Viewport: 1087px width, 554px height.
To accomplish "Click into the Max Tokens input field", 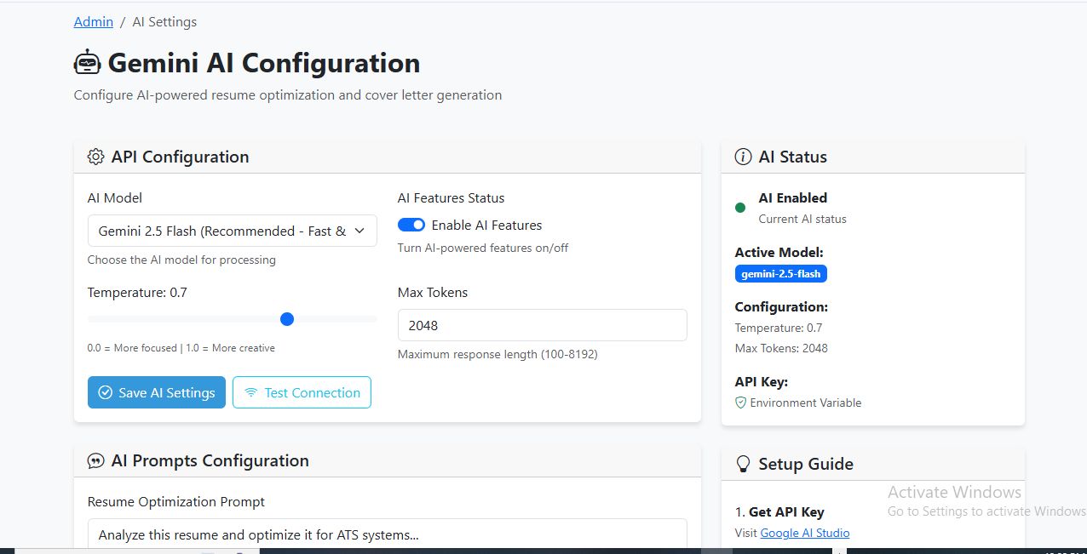I will (542, 325).
